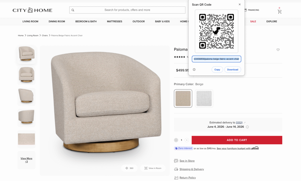Click the QR popup info icon

click(x=194, y=69)
